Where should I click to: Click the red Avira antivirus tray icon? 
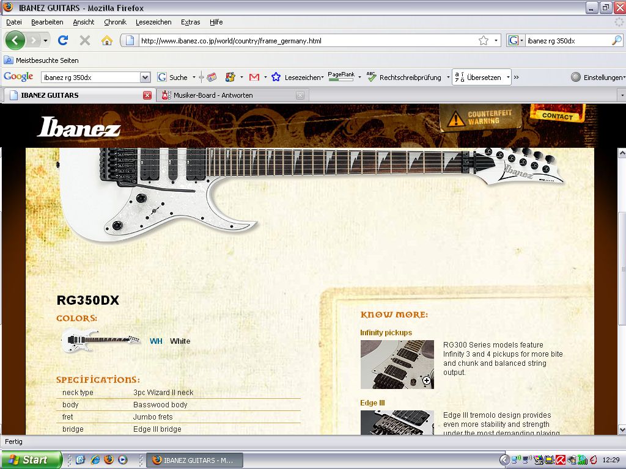[561, 460]
